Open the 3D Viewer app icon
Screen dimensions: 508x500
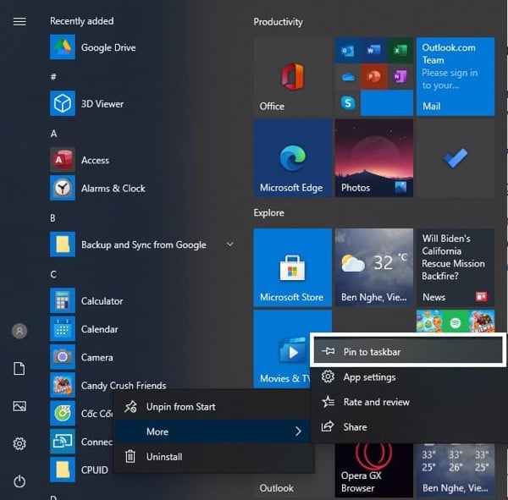63,103
